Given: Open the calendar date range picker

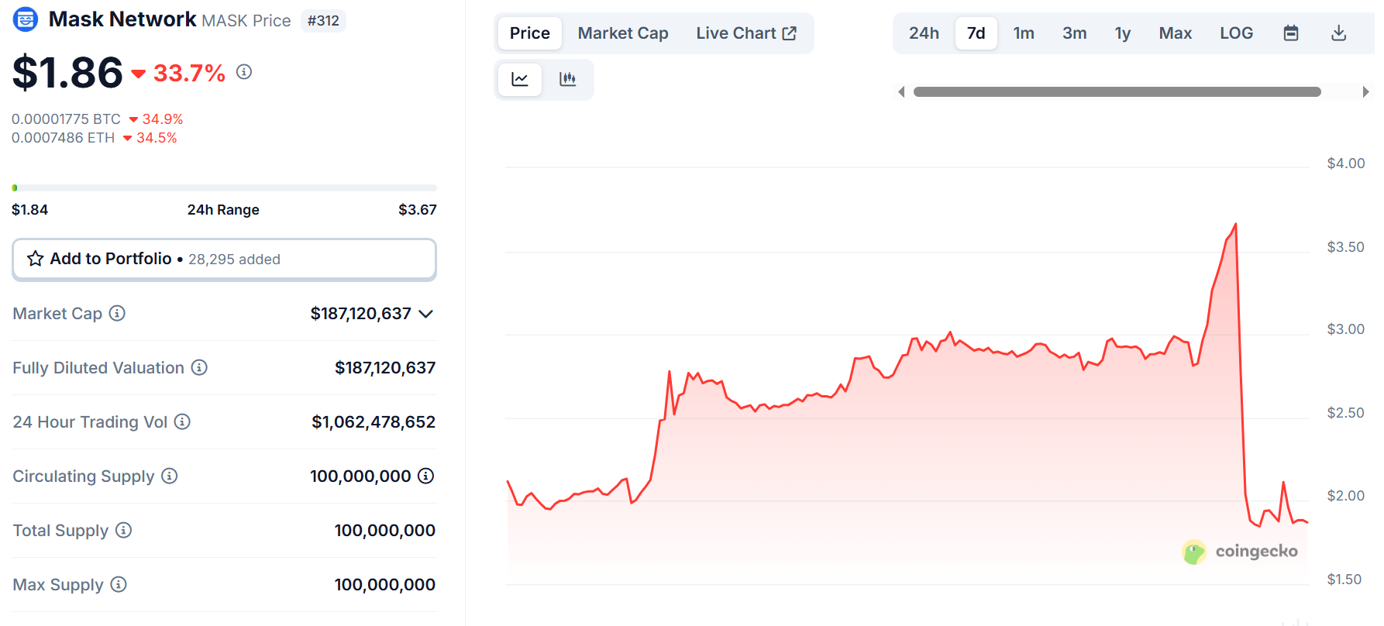Looking at the screenshot, I should pos(1290,33).
